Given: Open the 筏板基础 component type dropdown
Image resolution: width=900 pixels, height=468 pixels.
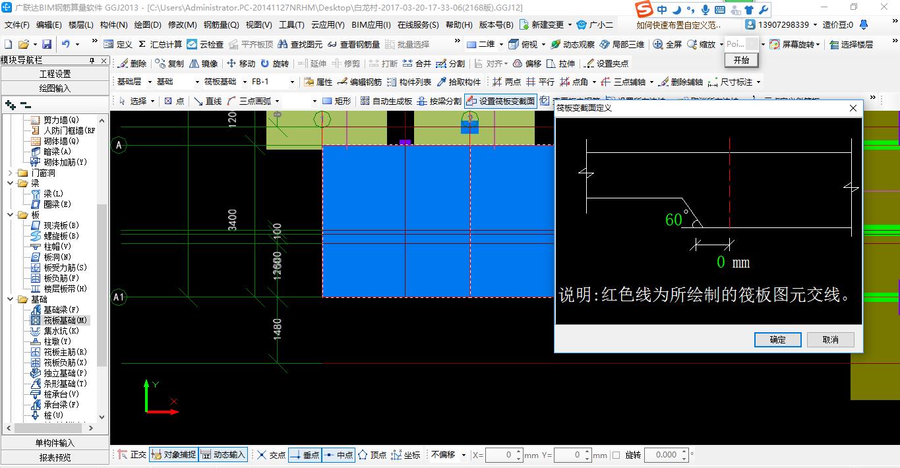Looking at the screenshot, I should [x=243, y=82].
